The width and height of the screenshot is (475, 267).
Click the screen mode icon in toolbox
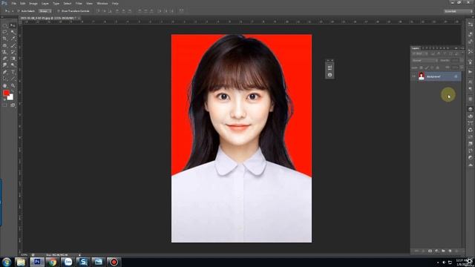point(13,105)
